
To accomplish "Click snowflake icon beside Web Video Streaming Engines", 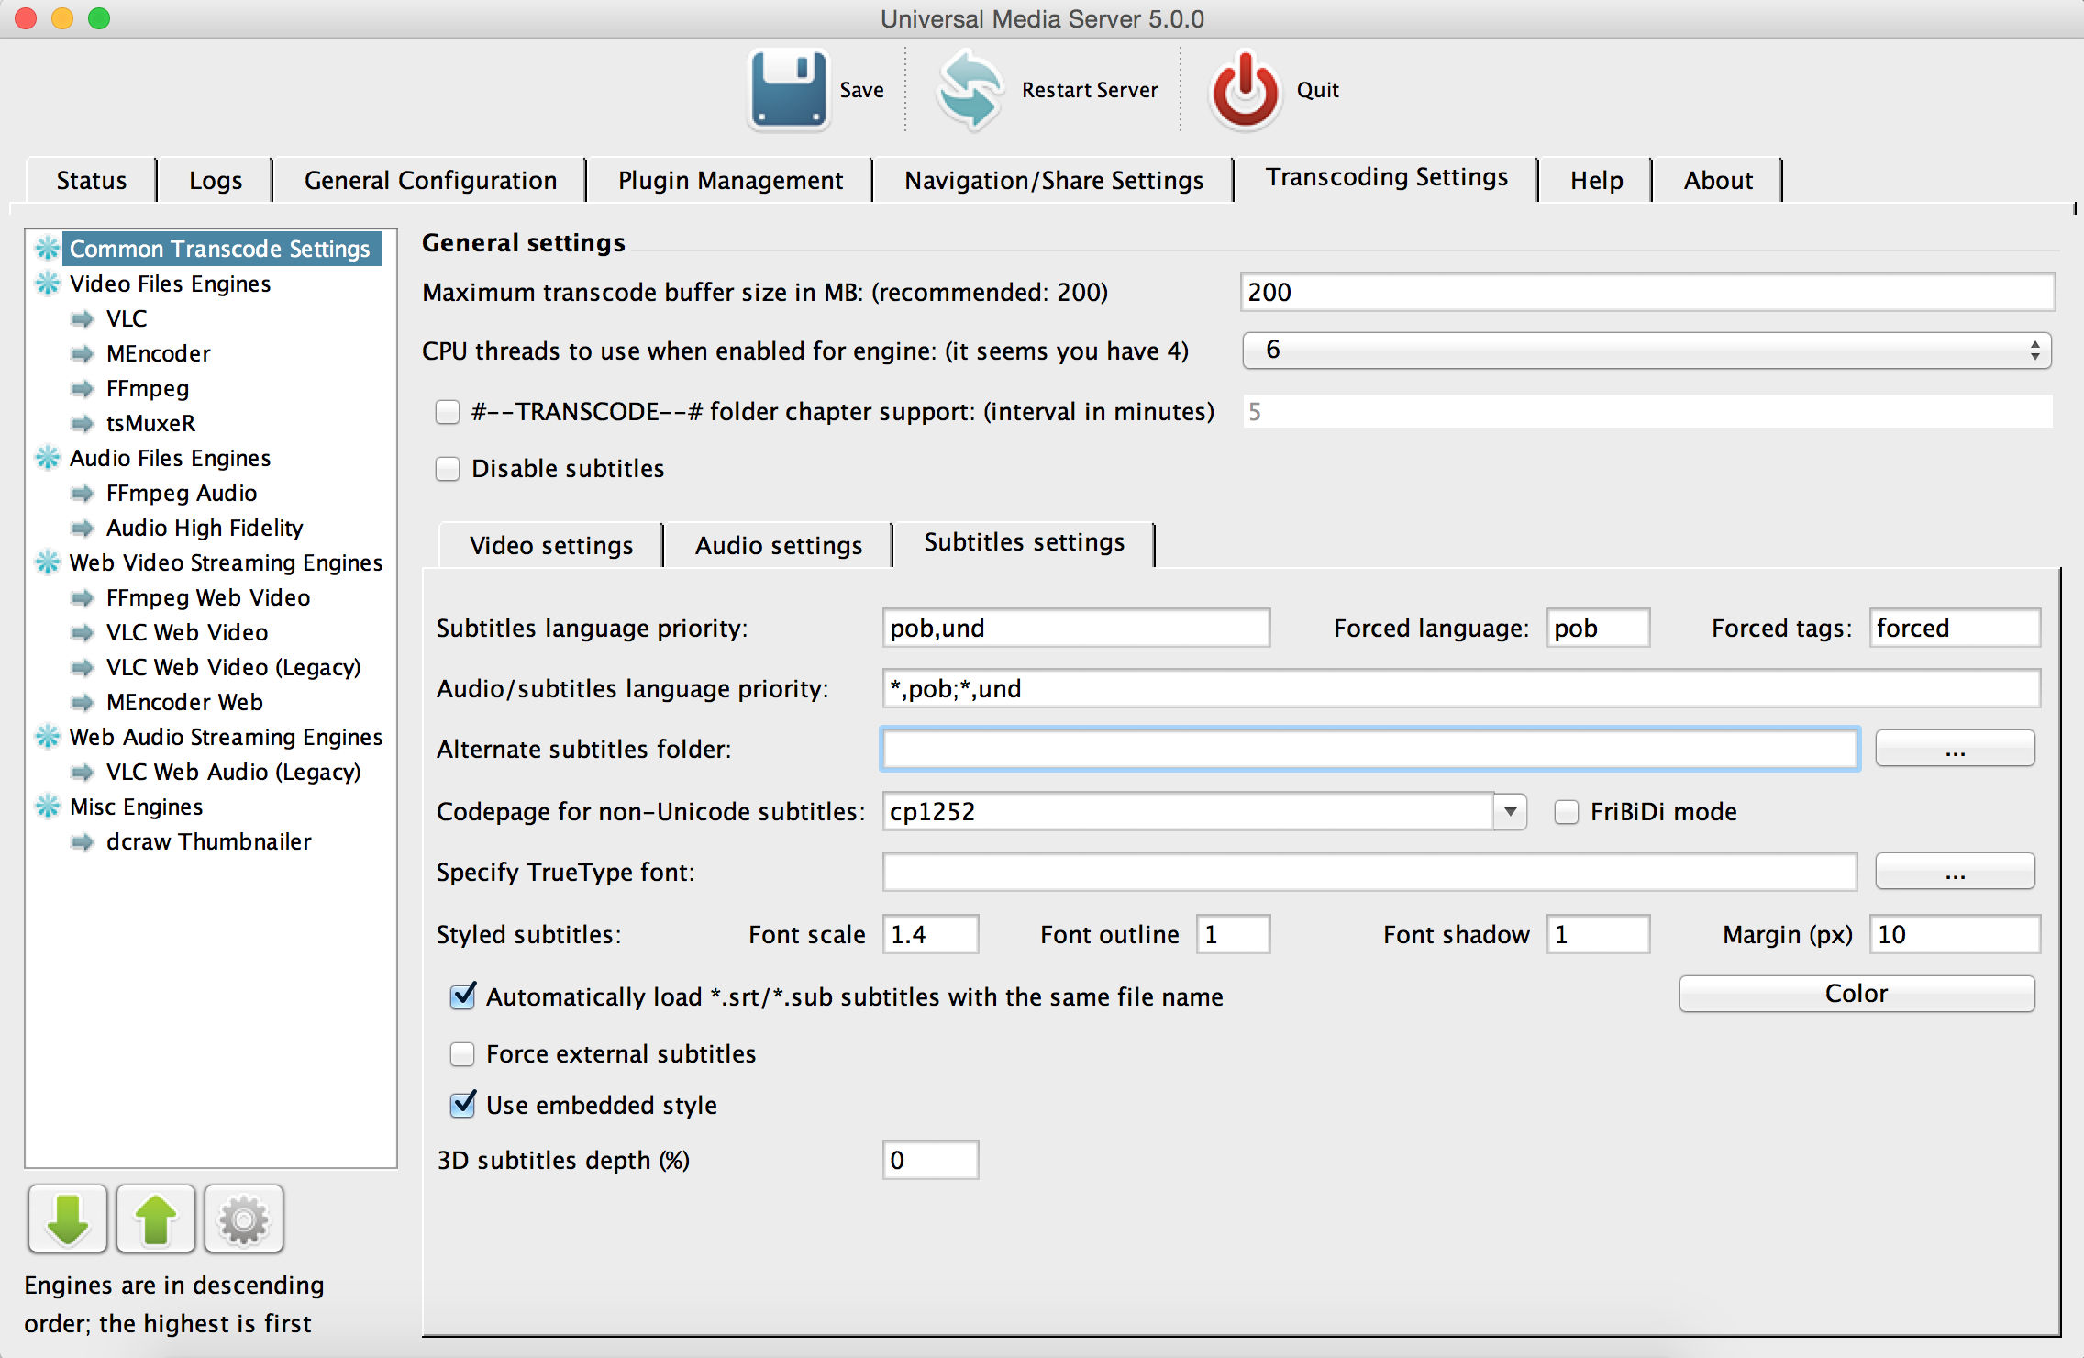I will pos(48,562).
